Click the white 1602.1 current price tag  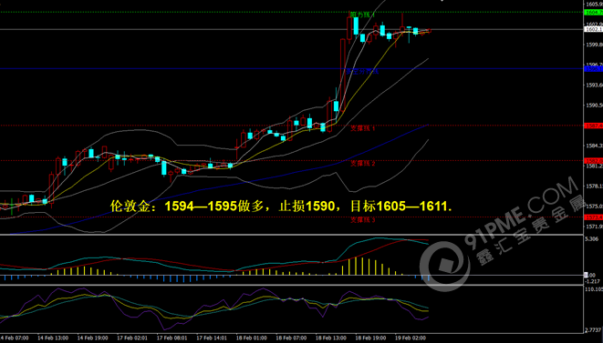pyautogui.click(x=593, y=29)
